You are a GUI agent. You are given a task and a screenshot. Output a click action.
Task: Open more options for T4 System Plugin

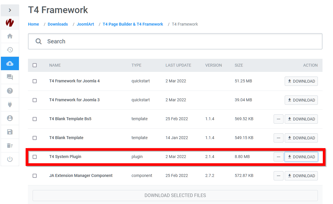point(278,157)
